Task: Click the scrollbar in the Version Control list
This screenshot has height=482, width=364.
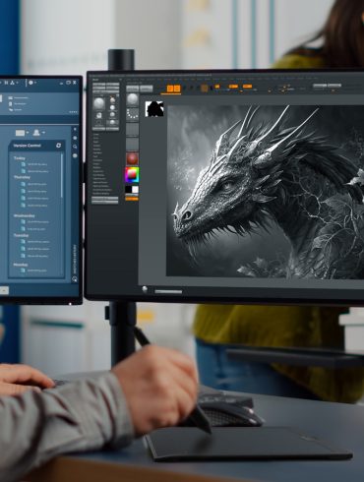Action: coord(61,176)
